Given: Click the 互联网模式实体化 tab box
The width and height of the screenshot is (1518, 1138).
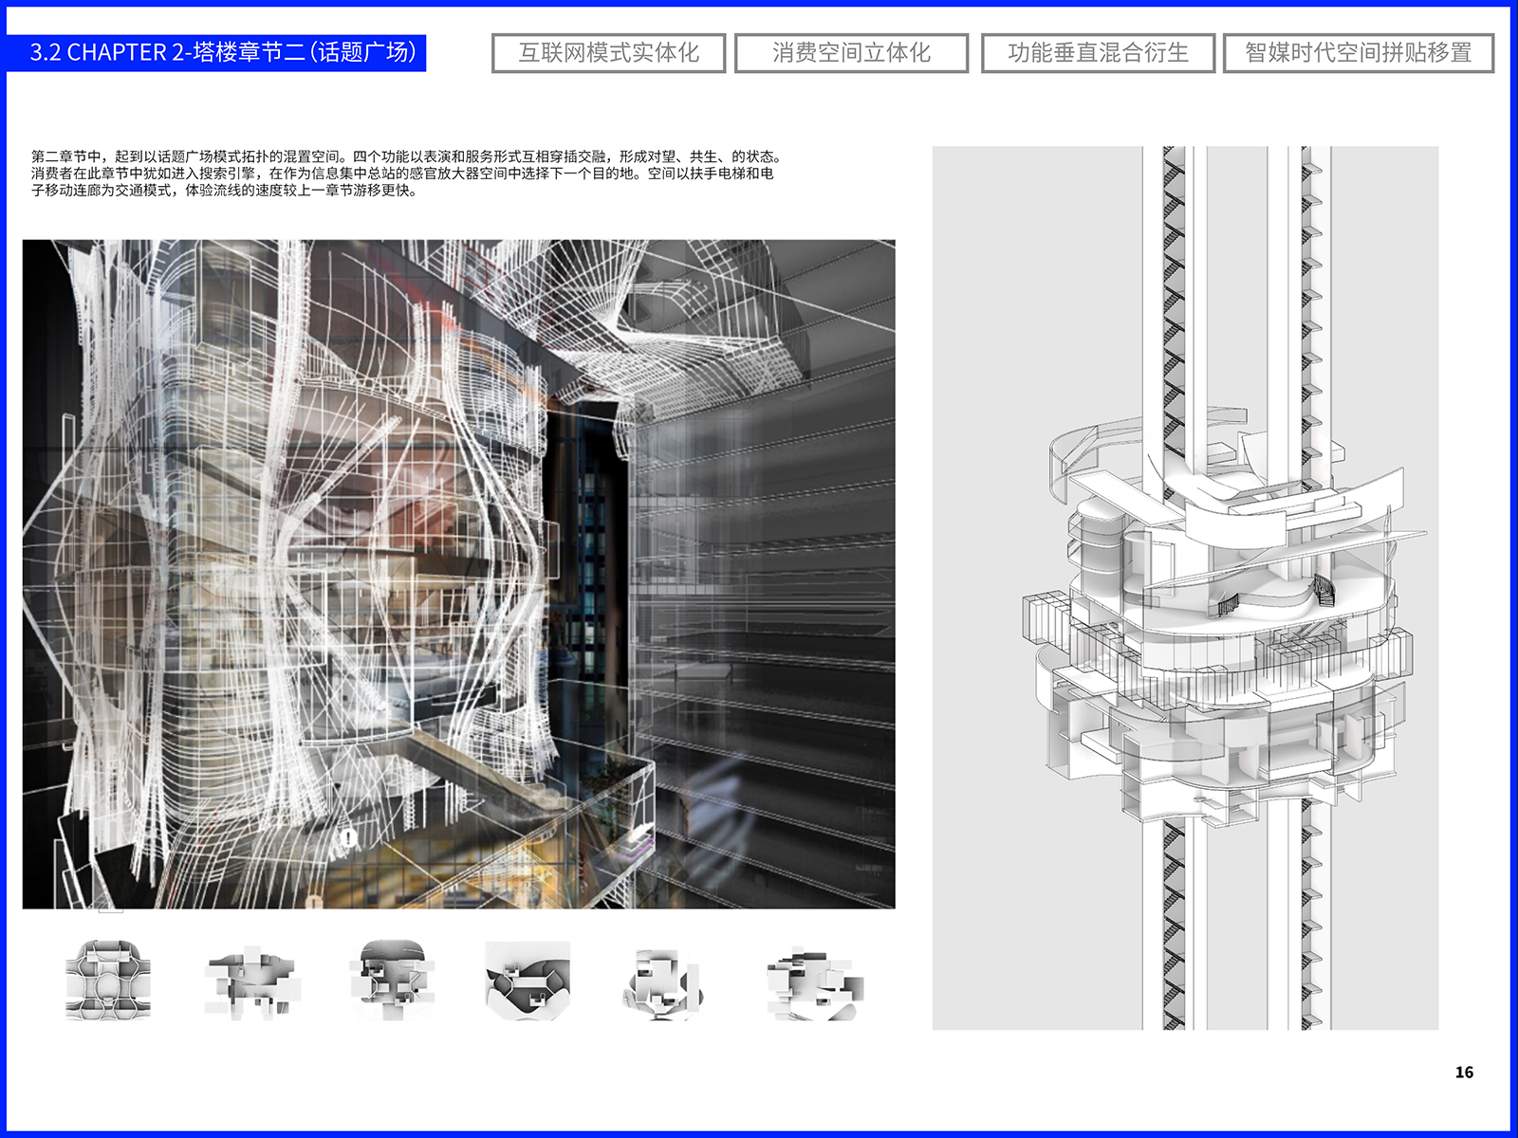Looking at the screenshot, I should (x=608, y=53).
